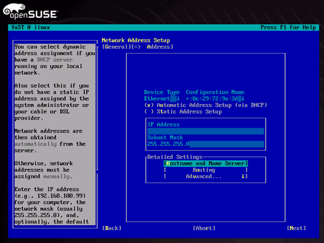Select Static Address Setup option
Viewport: 324px width, 243px height.
183,112
